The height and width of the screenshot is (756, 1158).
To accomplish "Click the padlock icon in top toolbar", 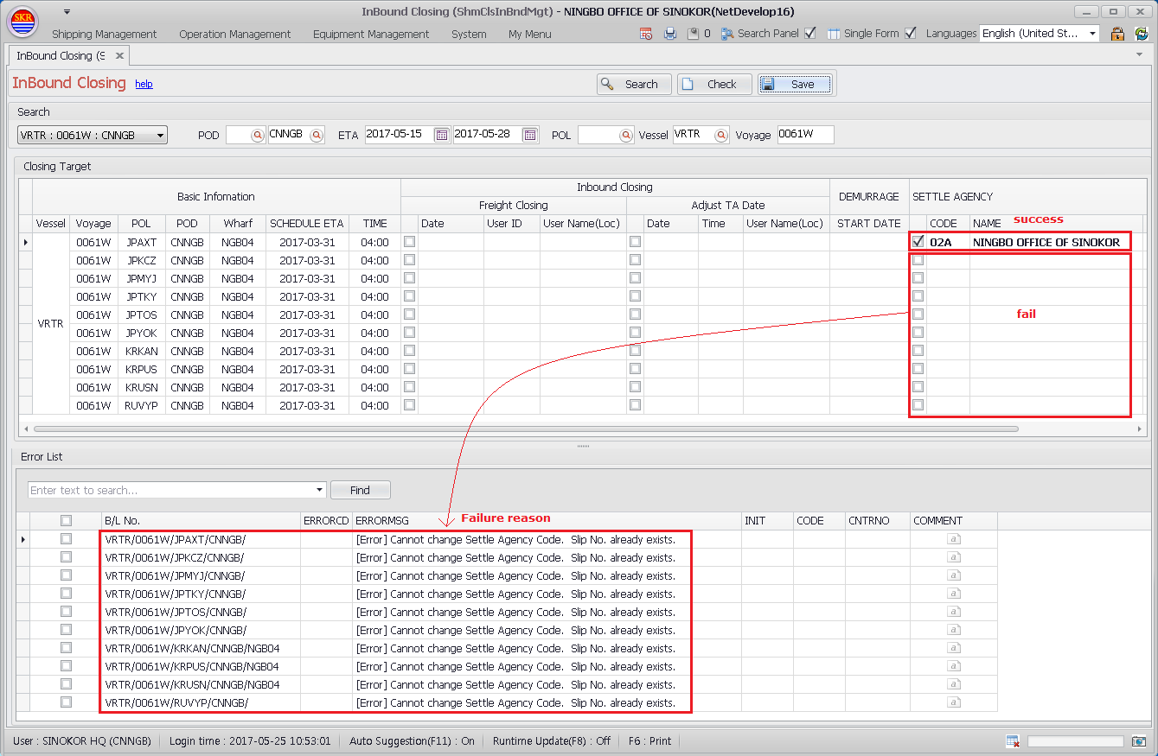I will [1117, 34].
